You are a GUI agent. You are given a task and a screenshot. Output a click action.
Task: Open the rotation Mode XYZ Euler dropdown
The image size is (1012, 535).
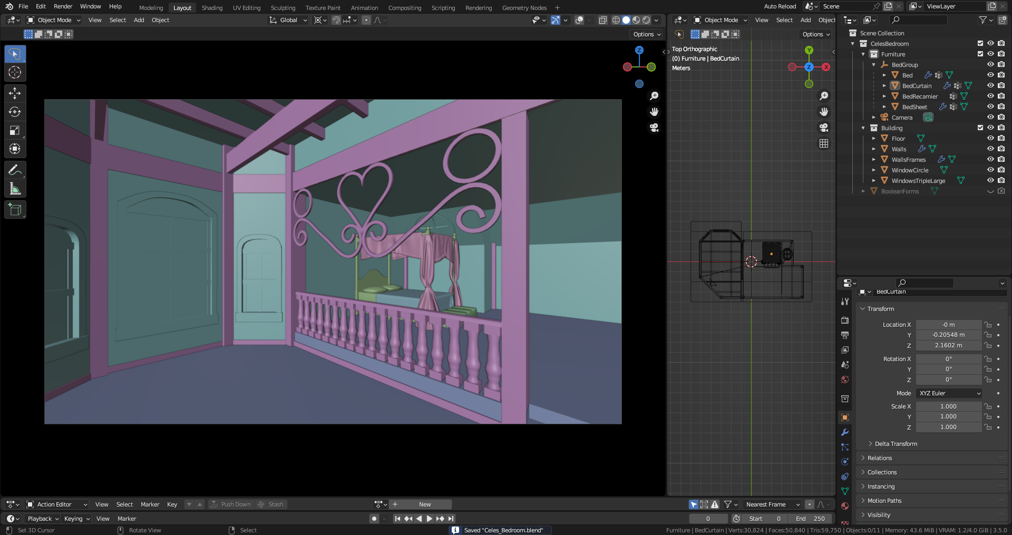pos(949,393)
